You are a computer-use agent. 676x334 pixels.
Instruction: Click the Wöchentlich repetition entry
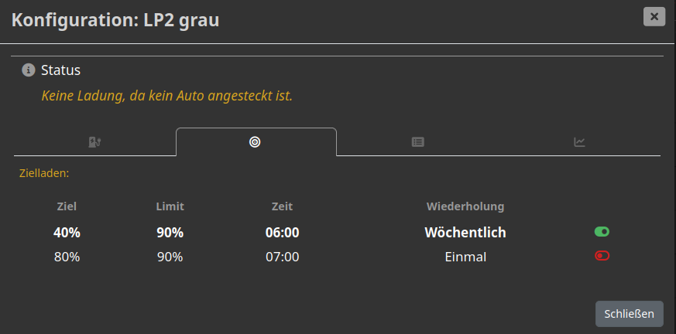[465, 232]
